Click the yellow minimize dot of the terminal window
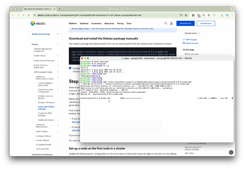 (85, 58)
